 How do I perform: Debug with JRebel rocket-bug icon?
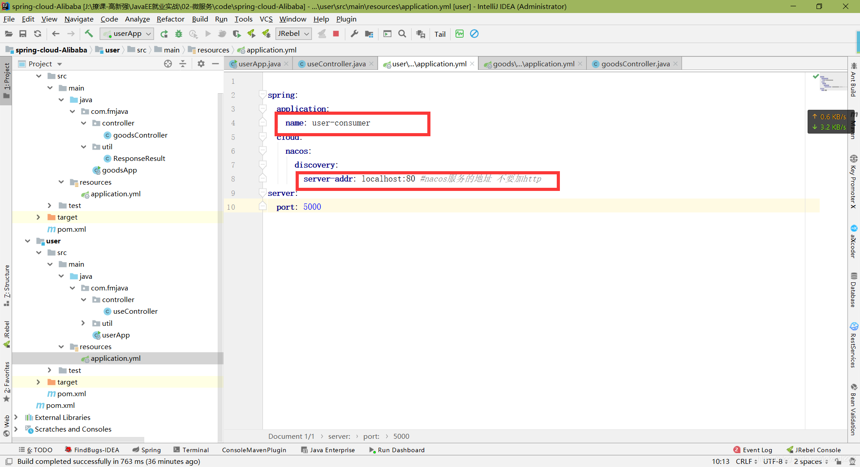click(x=267, y=34)
